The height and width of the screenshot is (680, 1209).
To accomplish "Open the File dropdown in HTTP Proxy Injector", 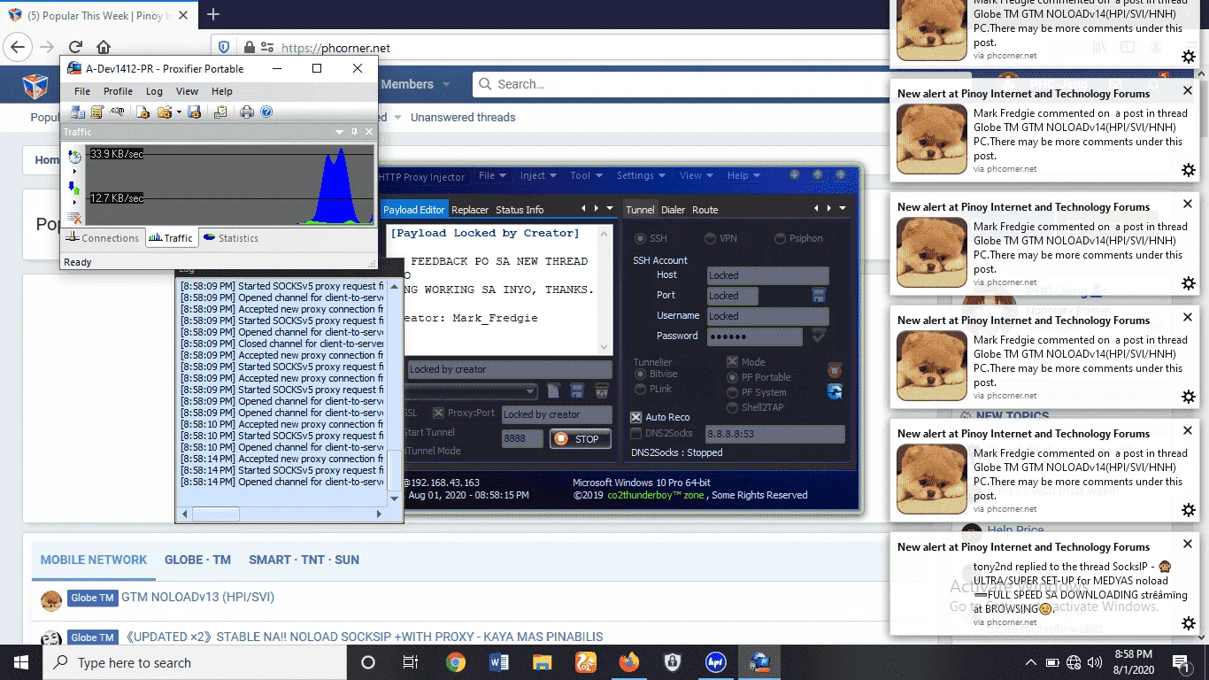I will point(491,175).
